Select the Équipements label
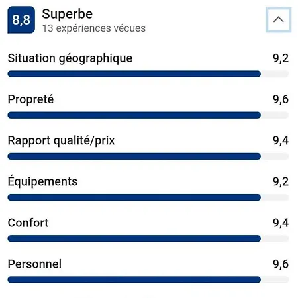 click(x=42, y=181)
